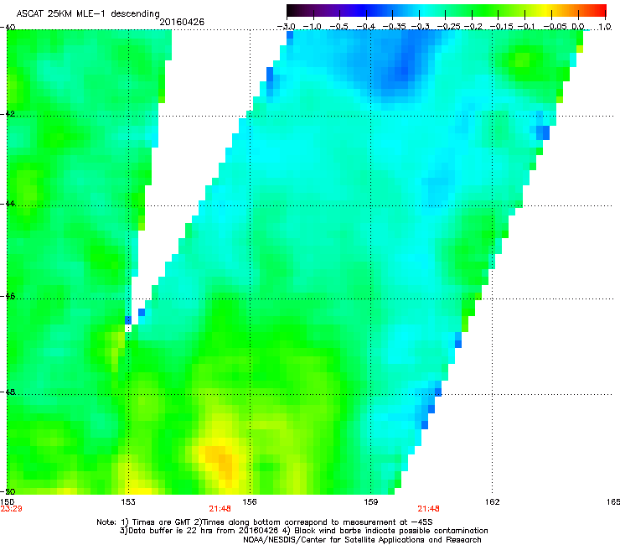Select the 162 longitude axis label
The height and width of the screenshot is (545, 620).
click(x=493, y=501)
